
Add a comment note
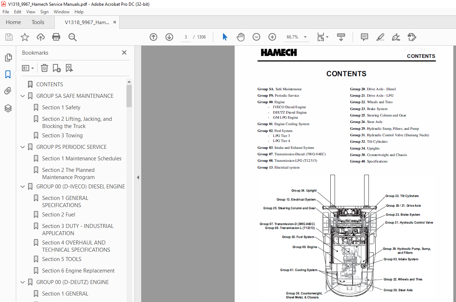pyautogui.click(x=365, y=37)
